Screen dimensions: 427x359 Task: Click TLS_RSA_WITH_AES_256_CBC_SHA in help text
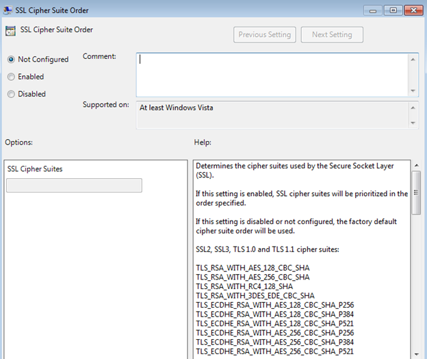pyautogui.click(x=253, y=277)
